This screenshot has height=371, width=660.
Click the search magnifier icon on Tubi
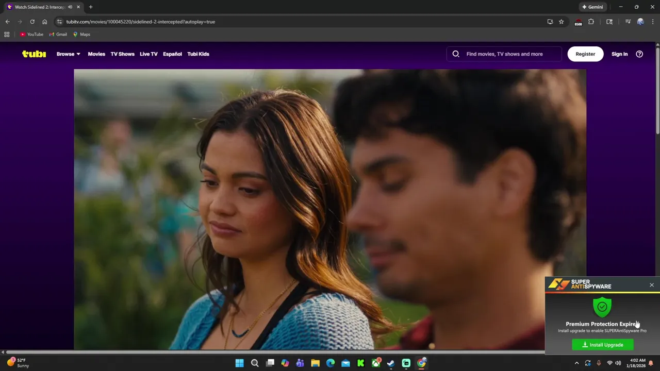point(456,54)
